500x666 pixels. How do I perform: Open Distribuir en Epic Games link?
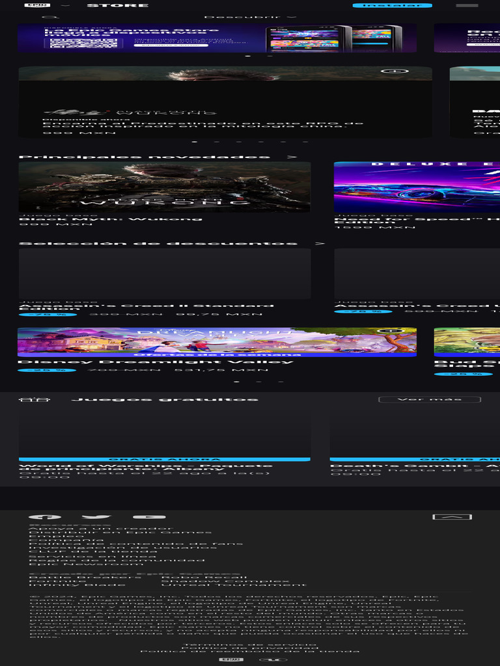tap(120, 532)
